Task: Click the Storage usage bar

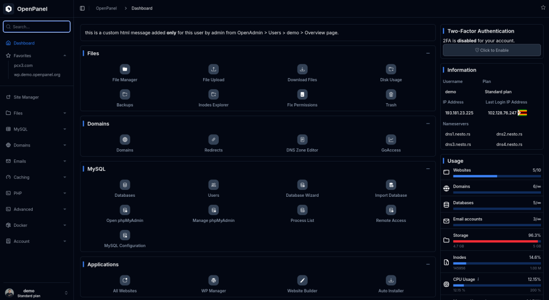Action: coord(496,241)
